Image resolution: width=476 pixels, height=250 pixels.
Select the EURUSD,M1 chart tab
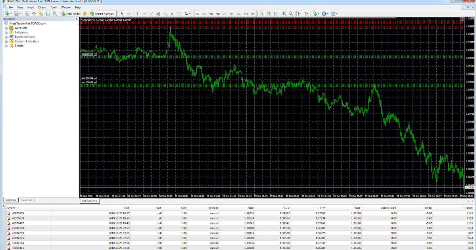[x=90, y=201]
